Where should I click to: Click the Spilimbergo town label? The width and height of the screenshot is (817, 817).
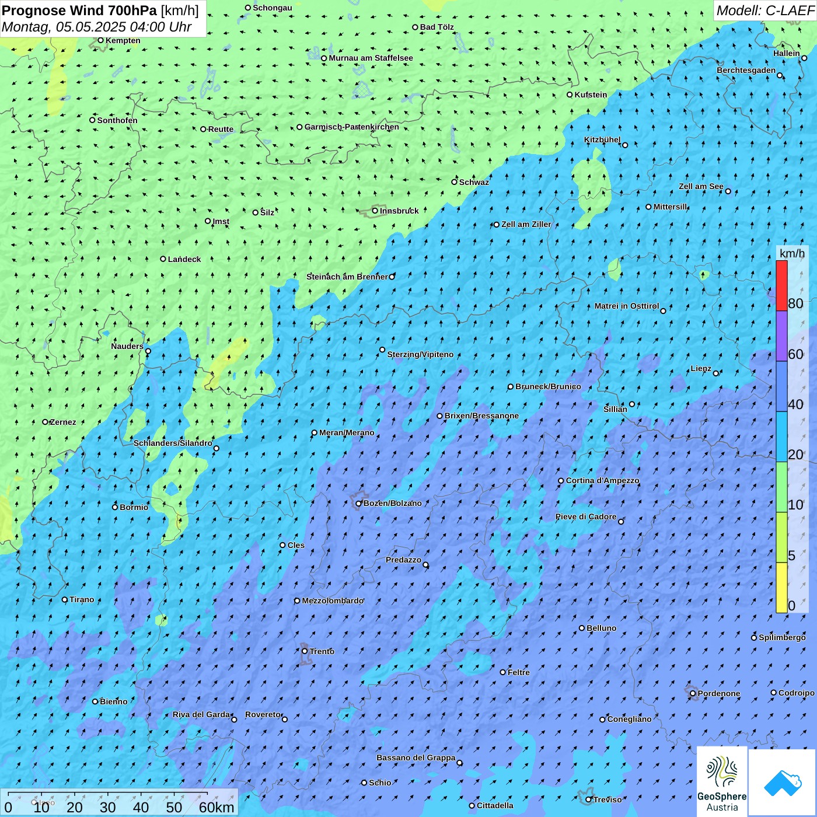click(782, 637)
